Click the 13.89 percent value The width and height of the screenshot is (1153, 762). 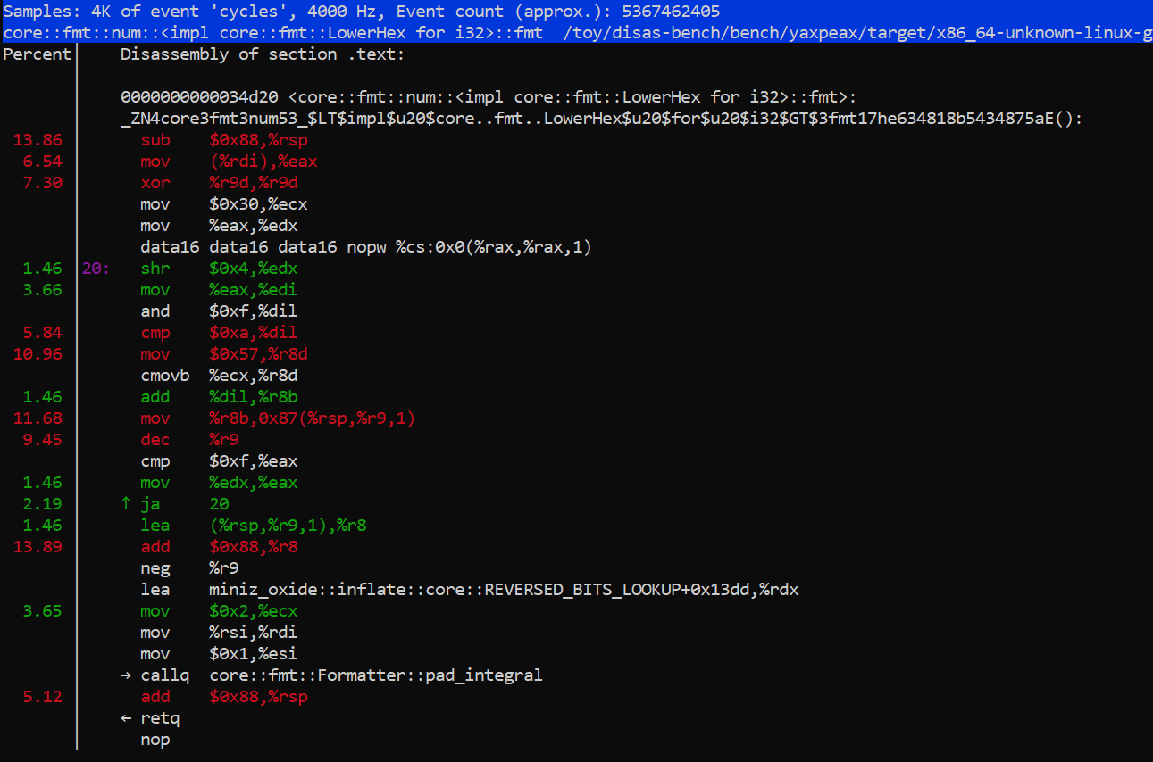[38, 547]
